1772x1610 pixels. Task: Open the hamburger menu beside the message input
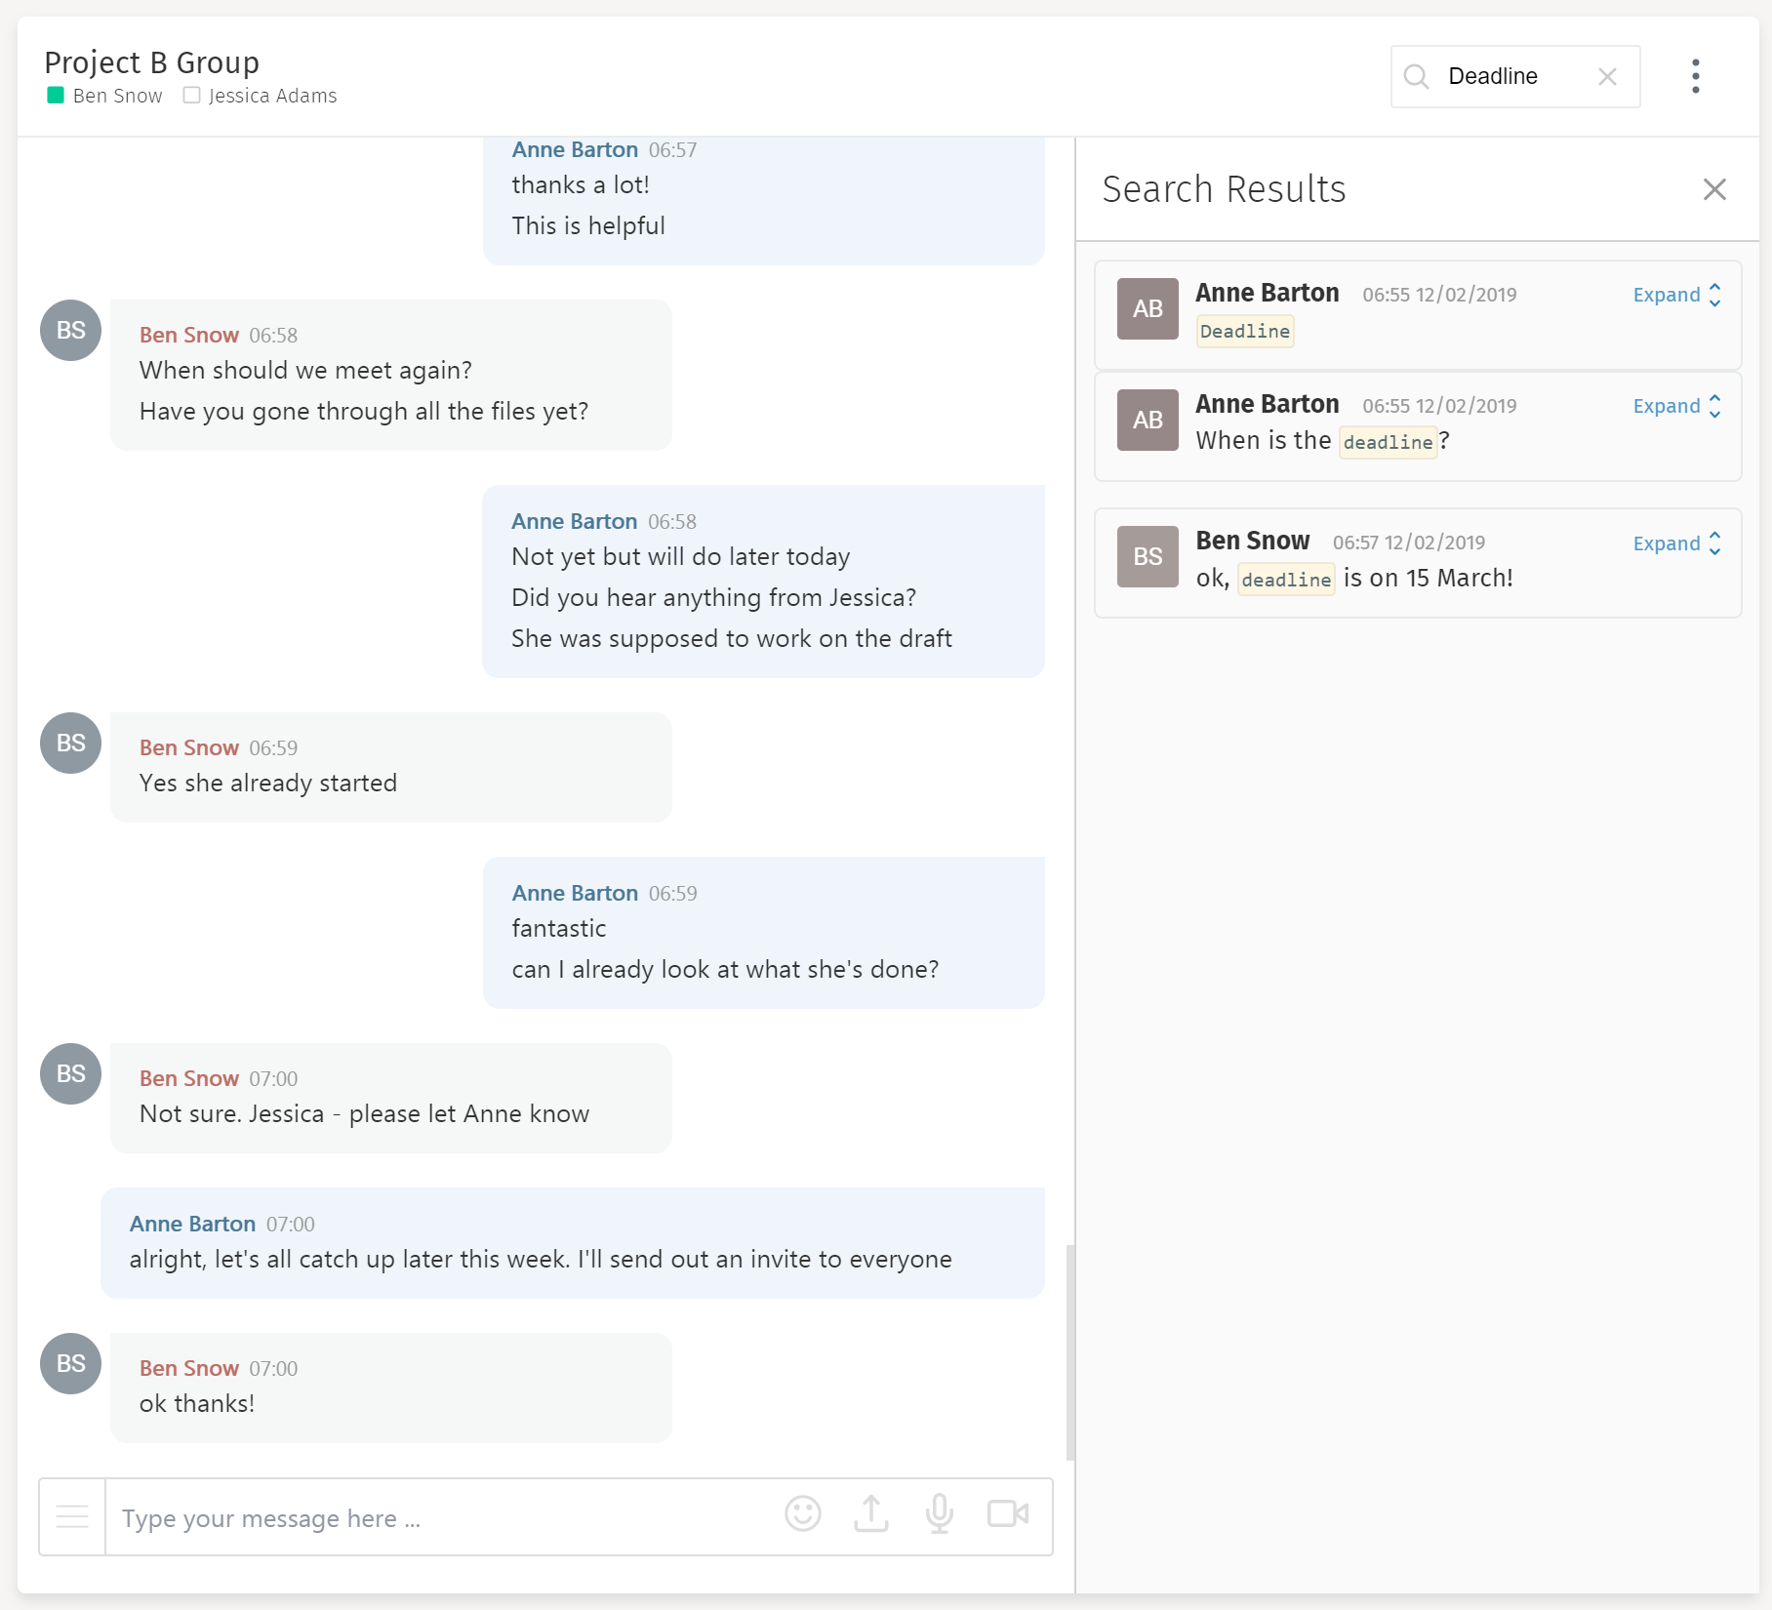[x=72, y=1514]
